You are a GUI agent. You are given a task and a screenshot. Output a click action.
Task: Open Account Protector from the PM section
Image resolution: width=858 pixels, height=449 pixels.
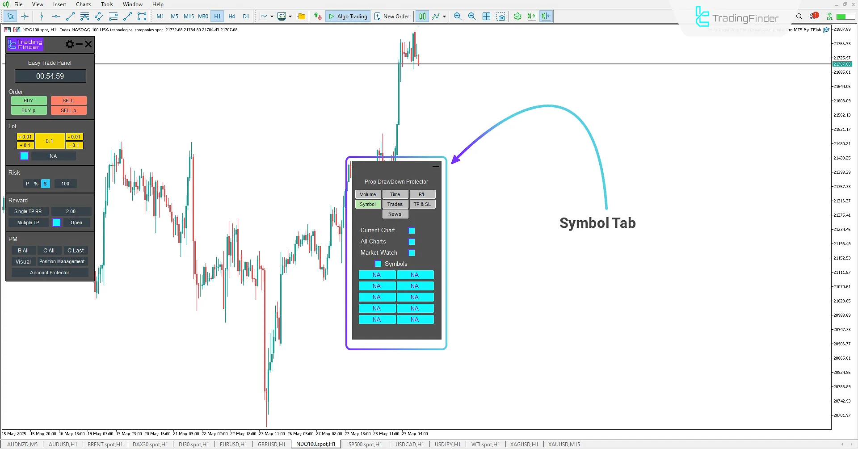point(50,272)
